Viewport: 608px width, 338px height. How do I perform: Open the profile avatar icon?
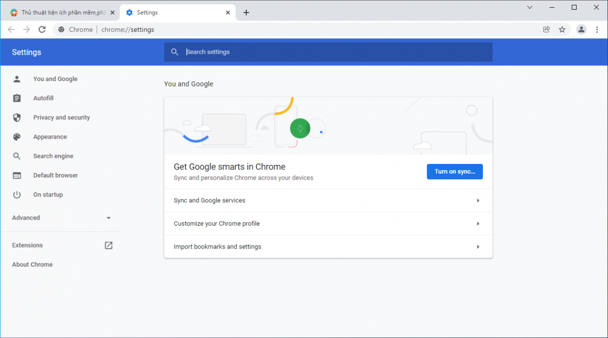[x=581, y=29]
